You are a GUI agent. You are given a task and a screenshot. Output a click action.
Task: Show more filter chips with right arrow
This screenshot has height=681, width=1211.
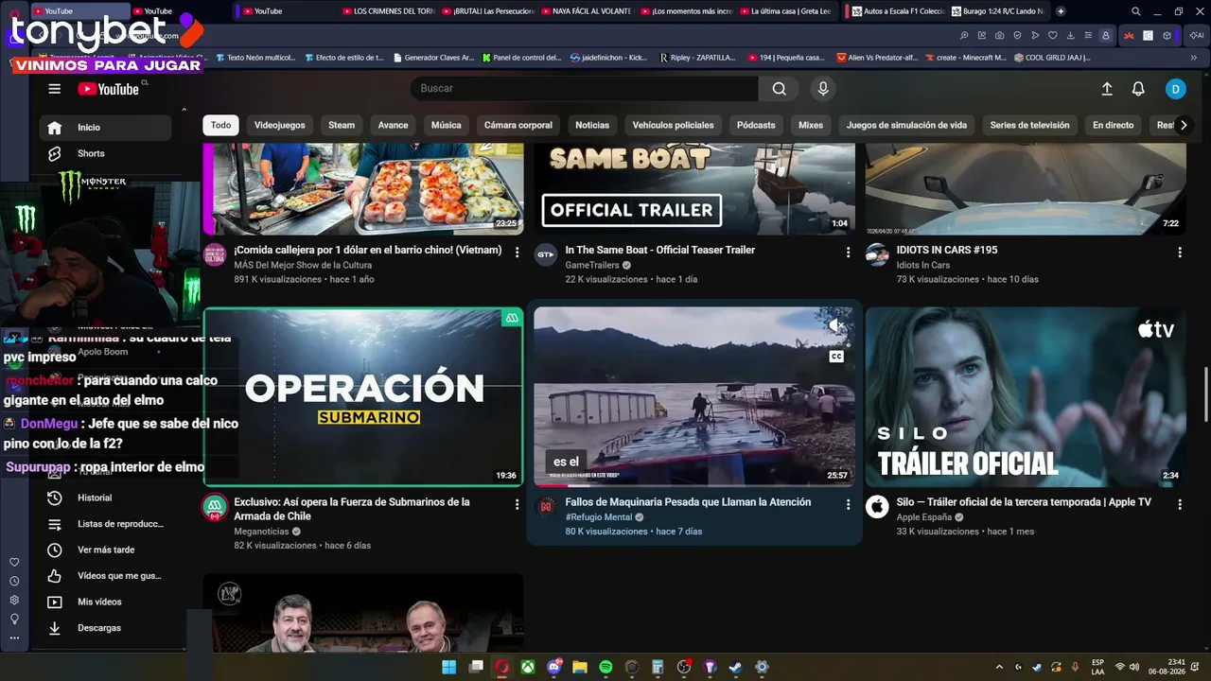[x=1183, y=125]
